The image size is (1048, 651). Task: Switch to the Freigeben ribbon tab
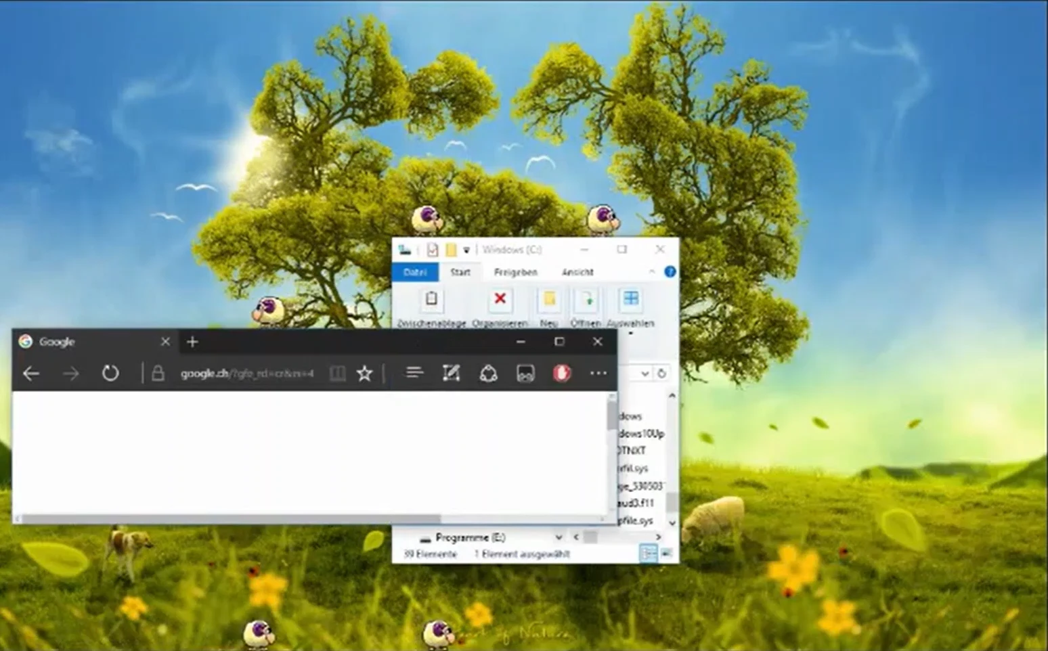[x=516, y=272]
